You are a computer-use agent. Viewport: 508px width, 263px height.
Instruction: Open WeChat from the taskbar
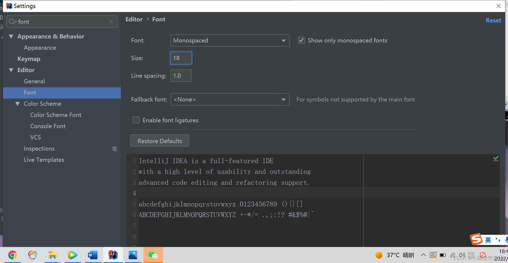click(x=153, y=255)
